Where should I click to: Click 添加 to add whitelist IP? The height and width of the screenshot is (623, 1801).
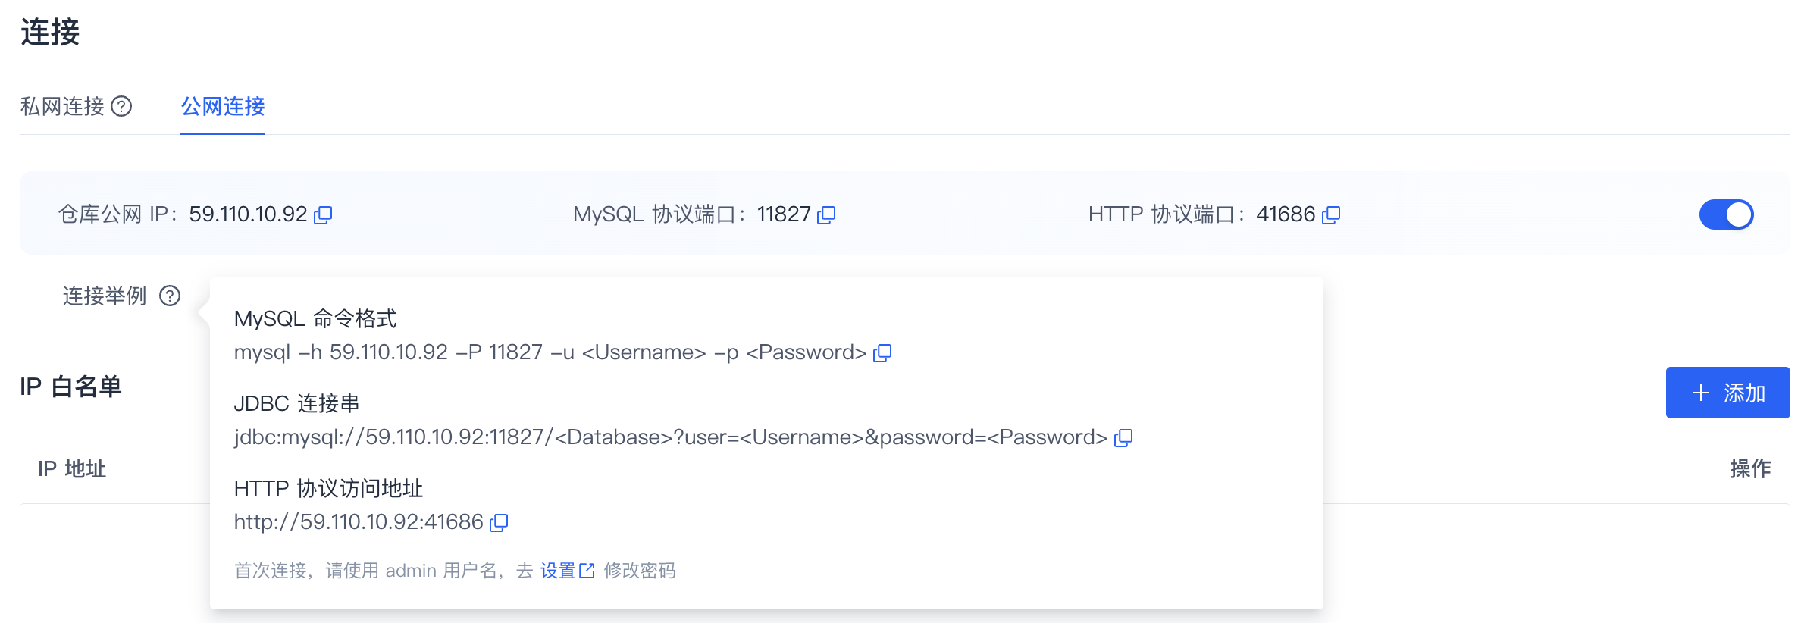coord(1727,393)
